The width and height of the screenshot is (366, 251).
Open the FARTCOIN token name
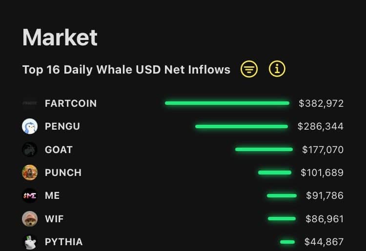pos(71,103)
